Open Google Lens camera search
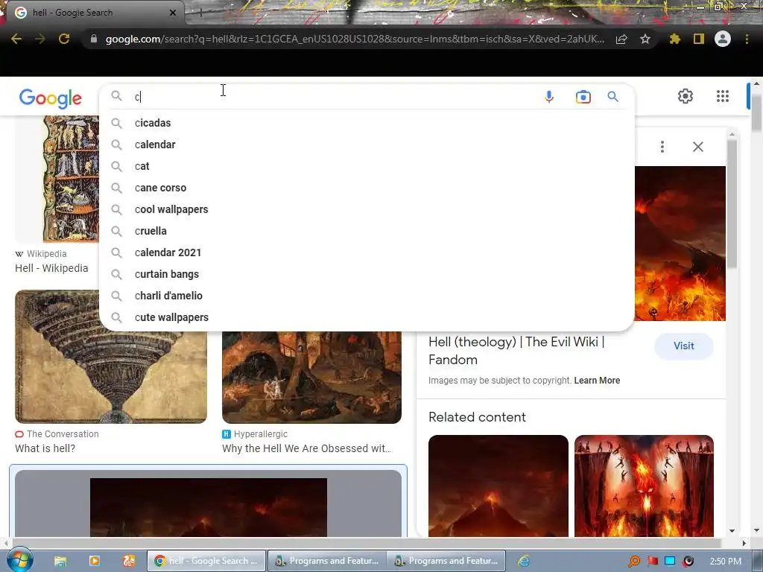This screenshot has height=572, width=763. [583, 97]
